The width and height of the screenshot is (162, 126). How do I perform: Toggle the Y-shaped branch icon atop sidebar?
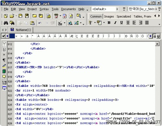pos(4,44)
